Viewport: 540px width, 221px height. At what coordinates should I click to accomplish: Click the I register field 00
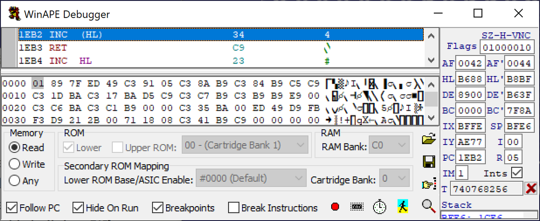513,142
